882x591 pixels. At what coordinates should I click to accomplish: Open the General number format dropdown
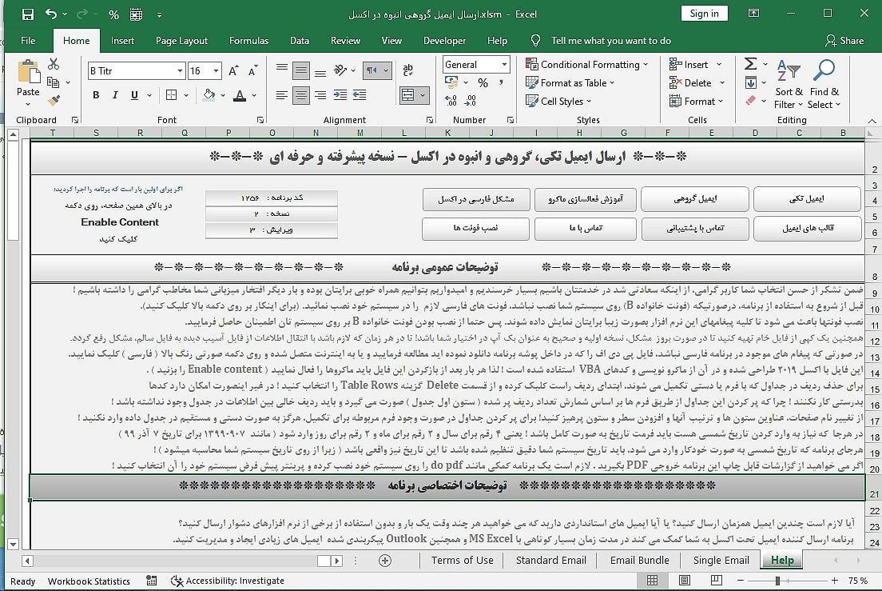tap(505, 65)
